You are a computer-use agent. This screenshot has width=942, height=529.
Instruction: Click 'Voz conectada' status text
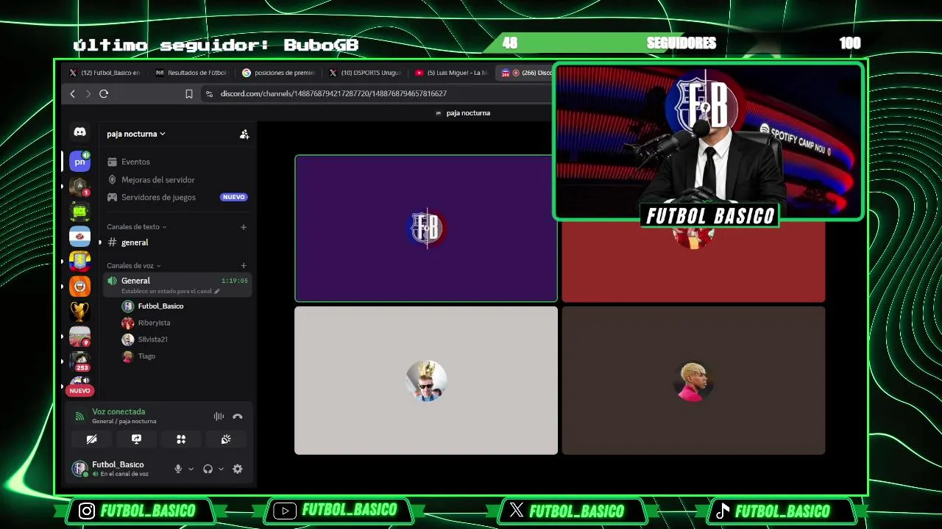[118, 412]
